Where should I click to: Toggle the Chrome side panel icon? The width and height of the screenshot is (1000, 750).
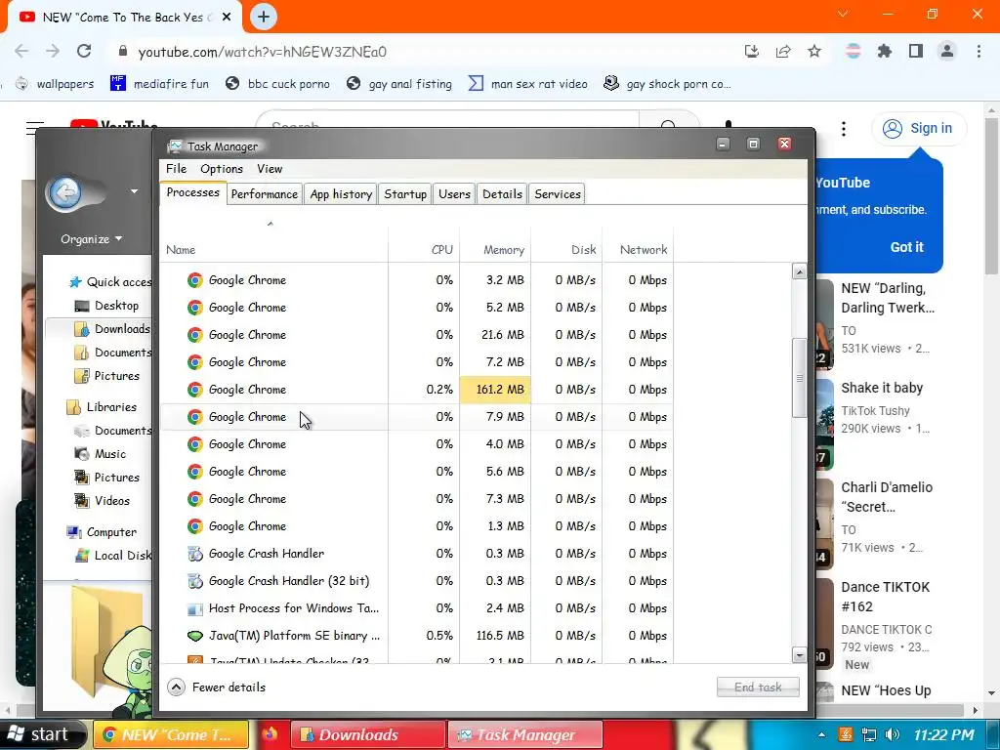pyautogui.click(x=916, y=51)
